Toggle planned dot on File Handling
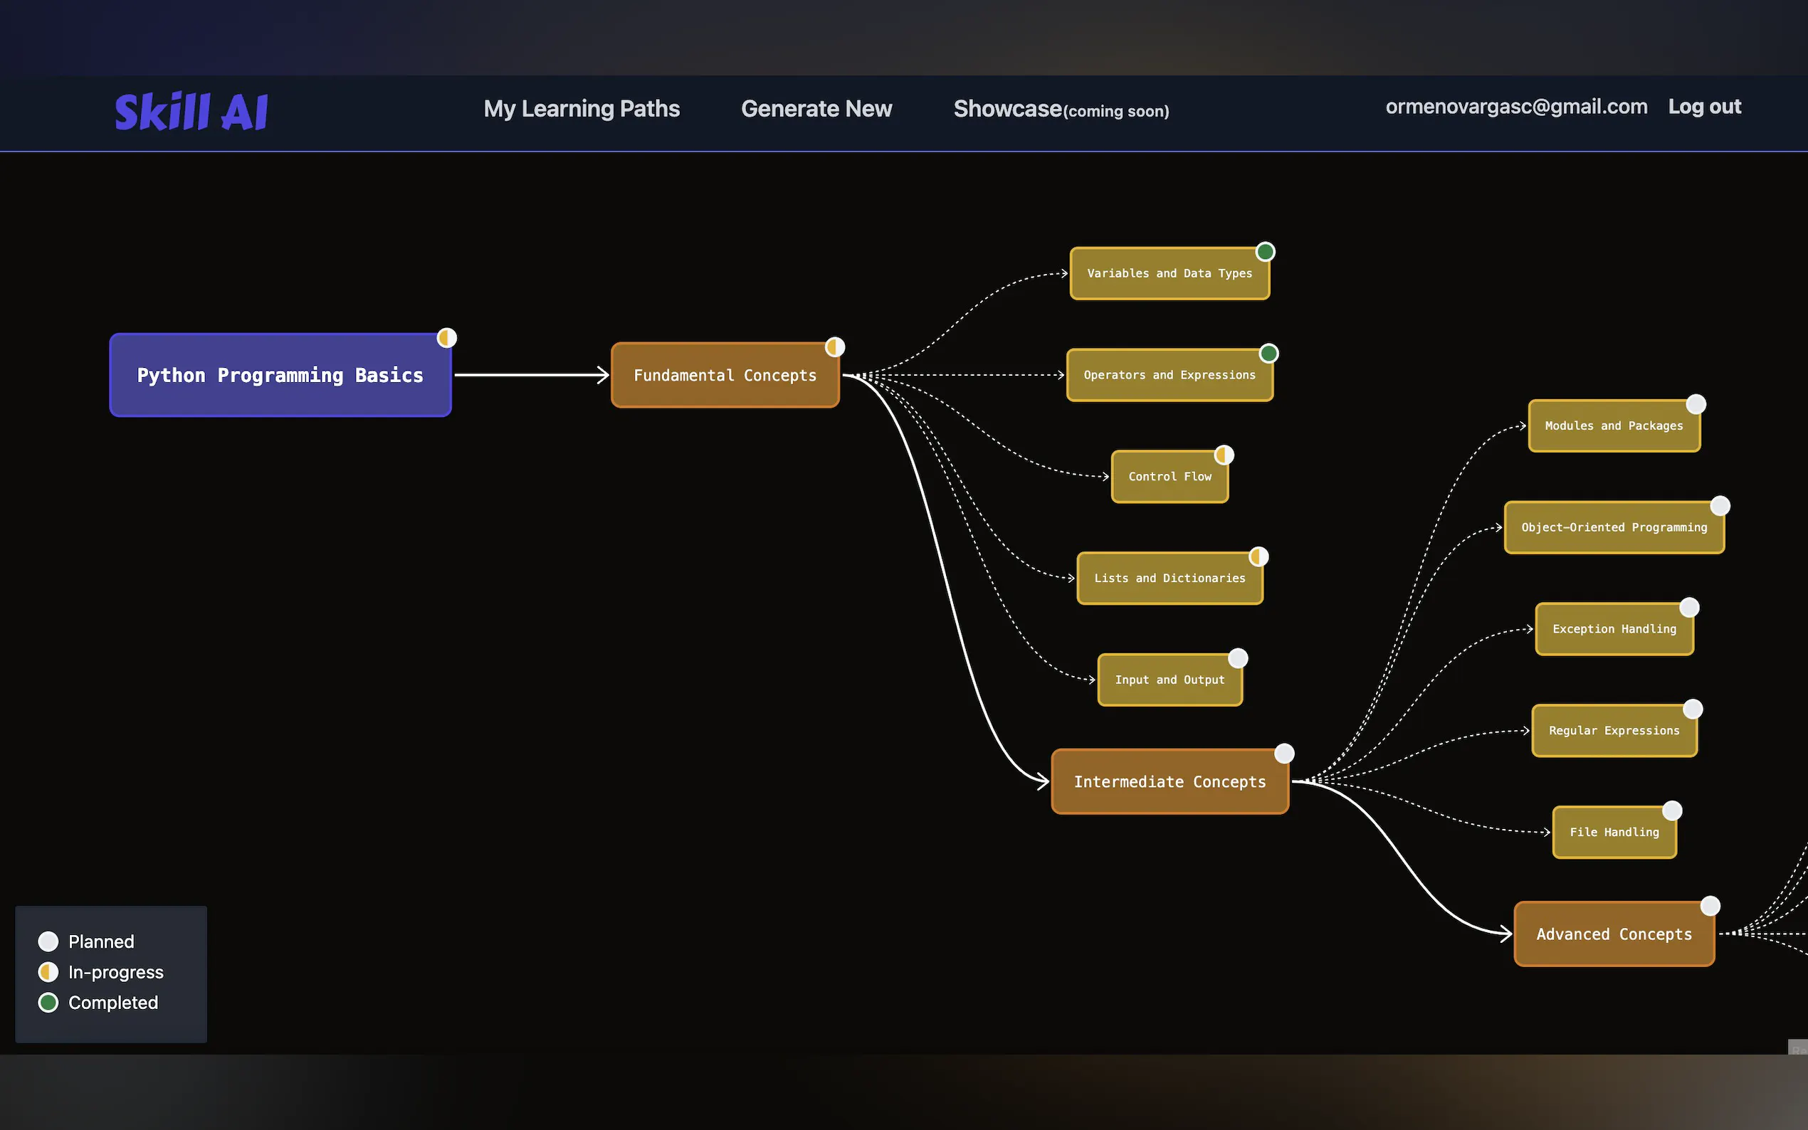The width and height of the screenshot is (1808, 1130). pyautogui.click(x=1673, y=811)
